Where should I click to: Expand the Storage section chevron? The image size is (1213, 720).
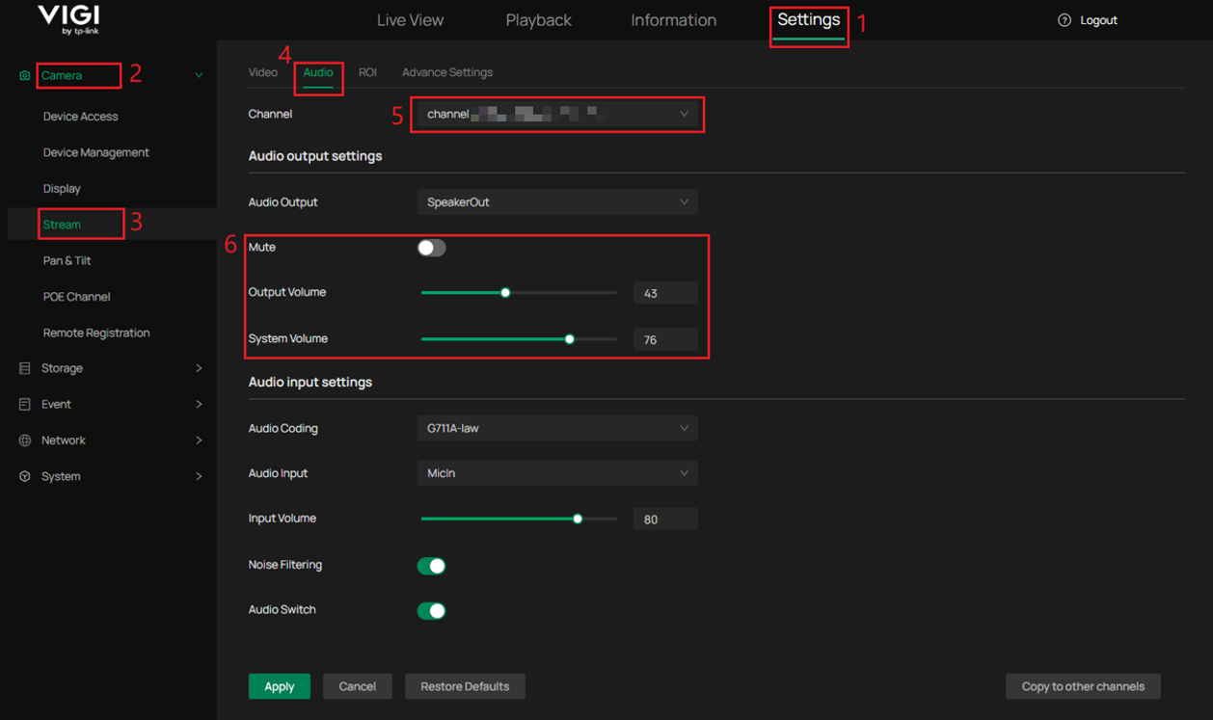pyautogui.click(x=199, y=368)
